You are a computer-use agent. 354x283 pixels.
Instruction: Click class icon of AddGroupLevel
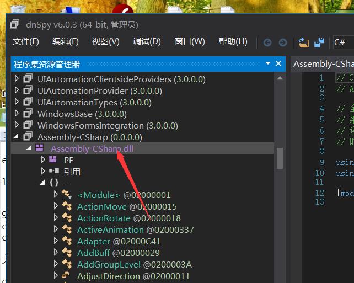[67, 264]
